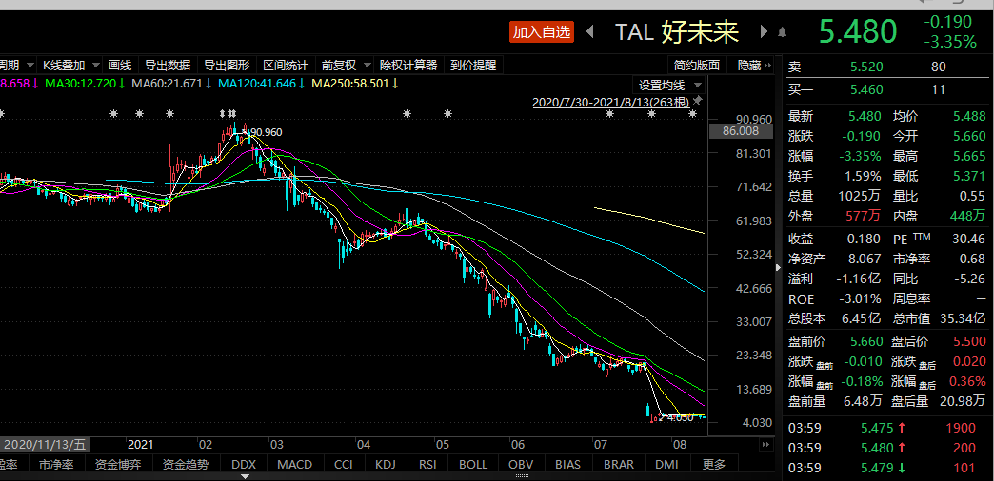Click the 2020/7/30-2021/8/13(263根) date range link
The width and height of the screenshot is (994, 481).
point(610,102)
